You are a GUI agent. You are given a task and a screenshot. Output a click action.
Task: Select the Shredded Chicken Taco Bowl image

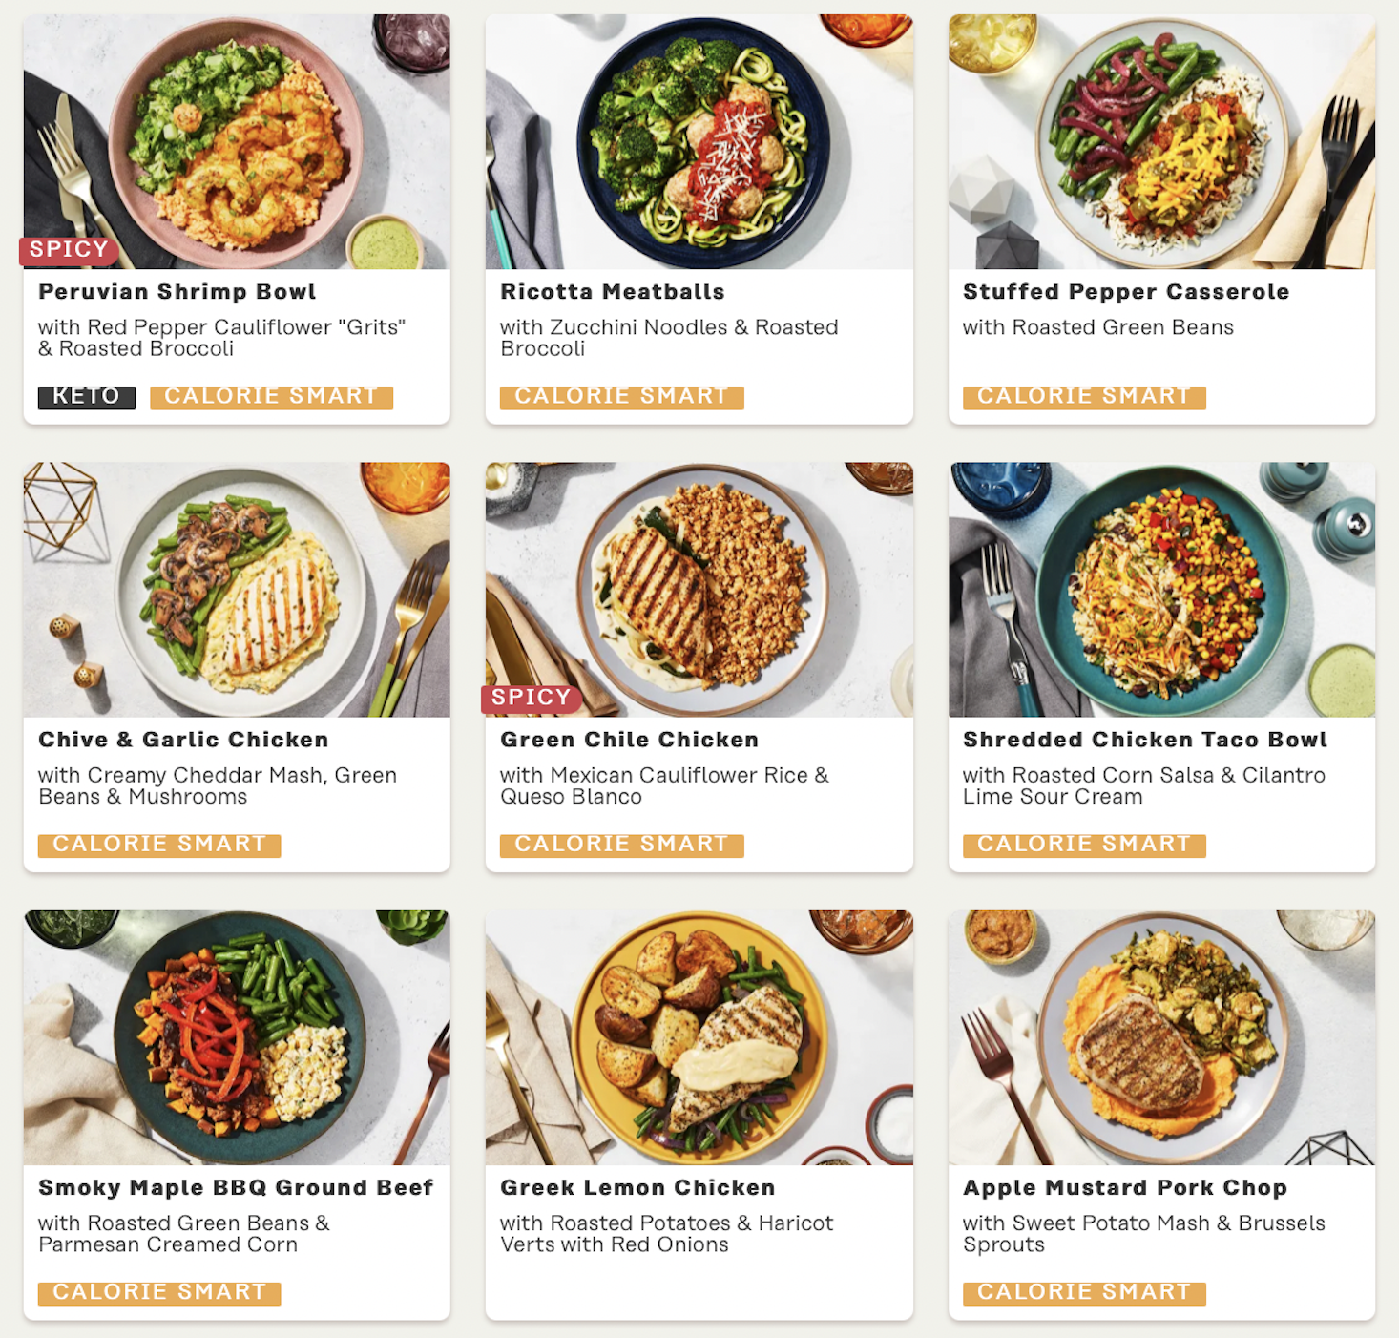(x=1161, y=590)
